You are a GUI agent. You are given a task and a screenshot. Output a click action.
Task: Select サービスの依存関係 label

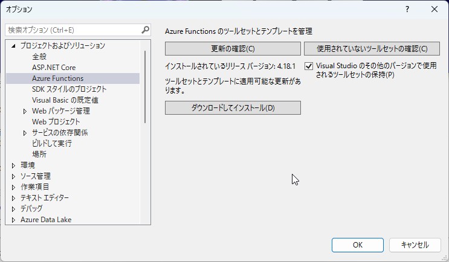[60, 133]
